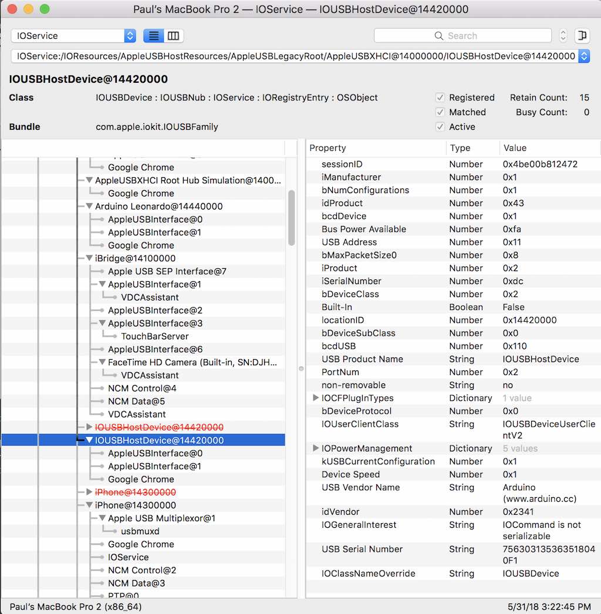Select the Property column header
Image resolution: width=601 pixels, height=614 pixels.
[x=376, y=148]
